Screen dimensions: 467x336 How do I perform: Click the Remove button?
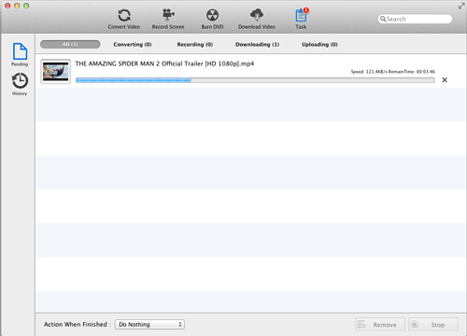(x=380, y=324)
